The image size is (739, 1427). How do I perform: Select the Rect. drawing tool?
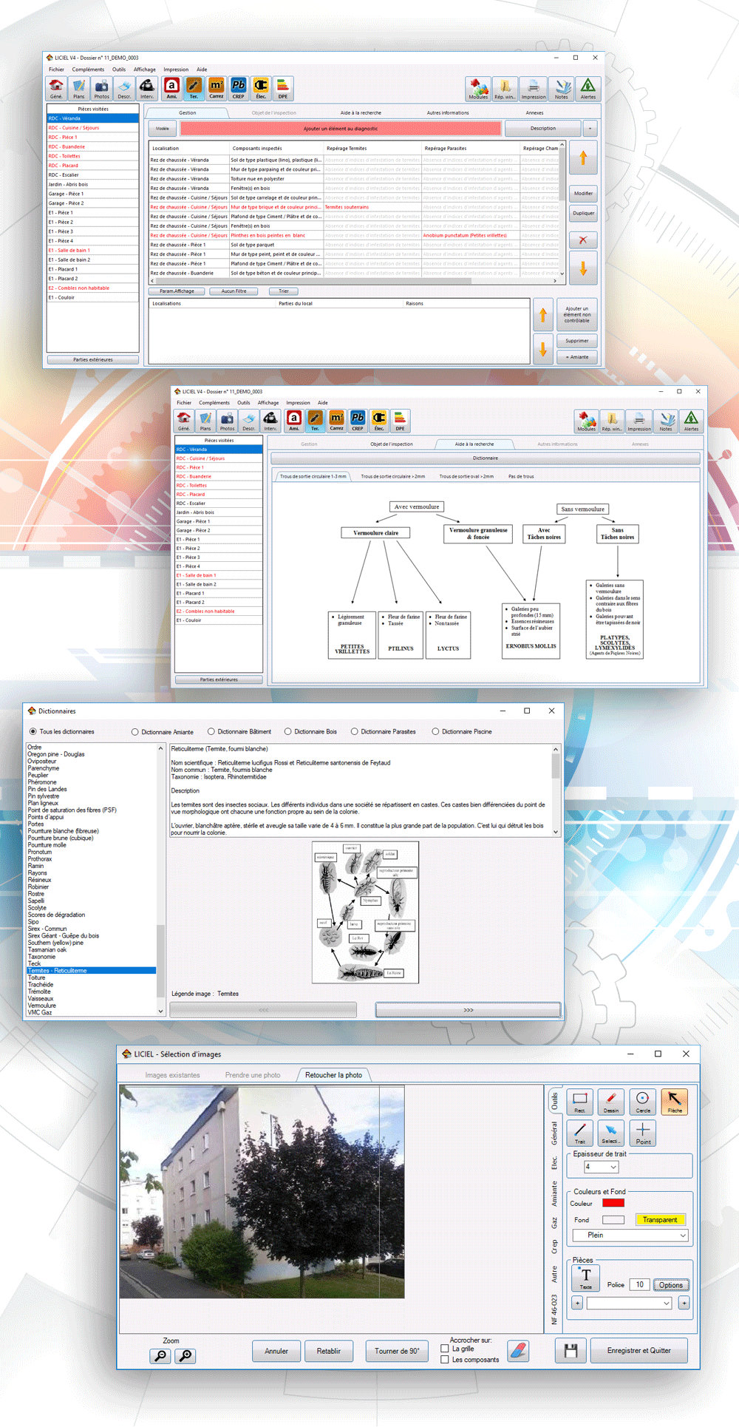(x=580, y=1101)
